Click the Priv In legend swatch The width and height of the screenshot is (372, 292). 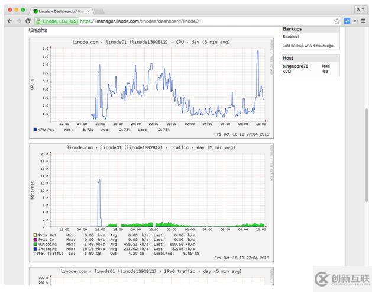pos(35,239)
